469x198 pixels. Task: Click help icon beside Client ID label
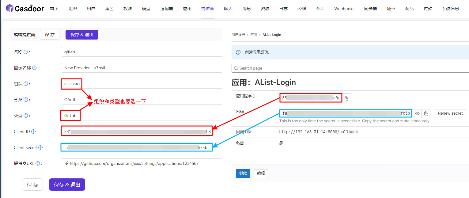click(33, 131)
